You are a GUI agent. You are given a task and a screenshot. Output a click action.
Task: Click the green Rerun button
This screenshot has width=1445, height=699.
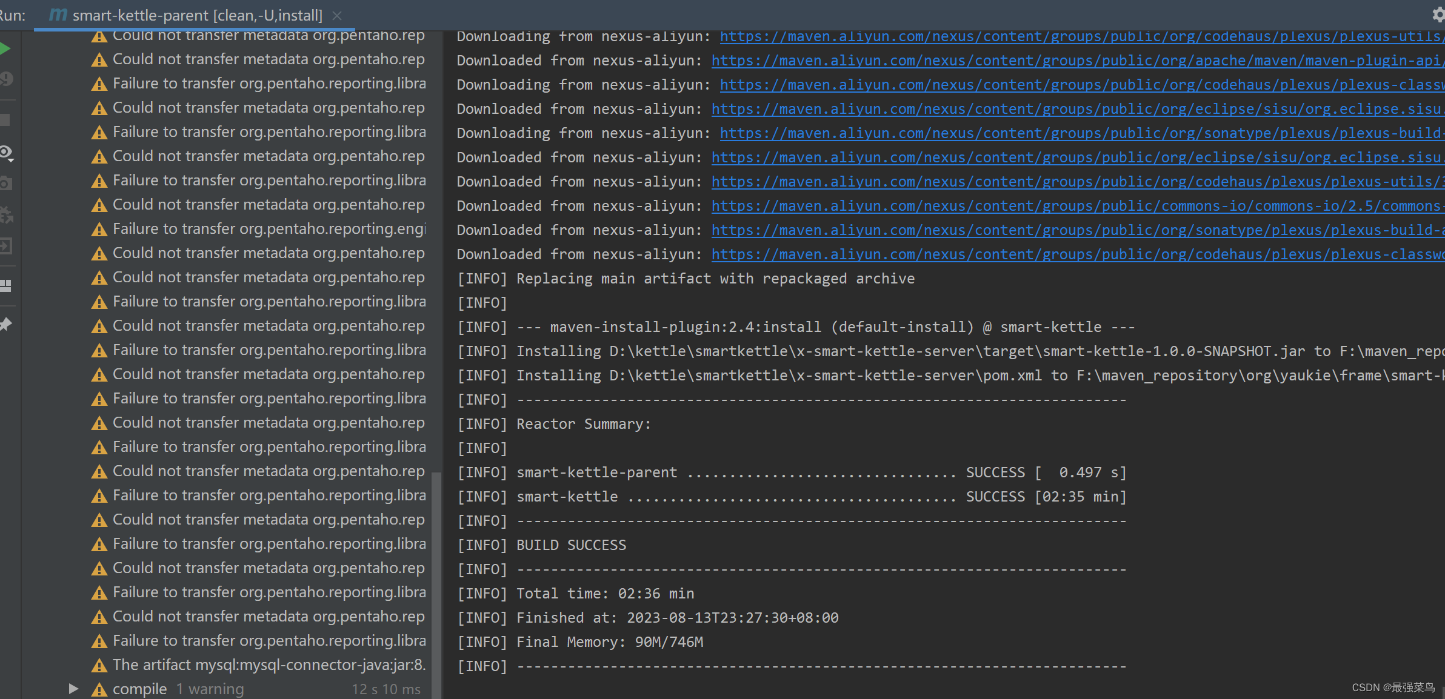point(5,49)
